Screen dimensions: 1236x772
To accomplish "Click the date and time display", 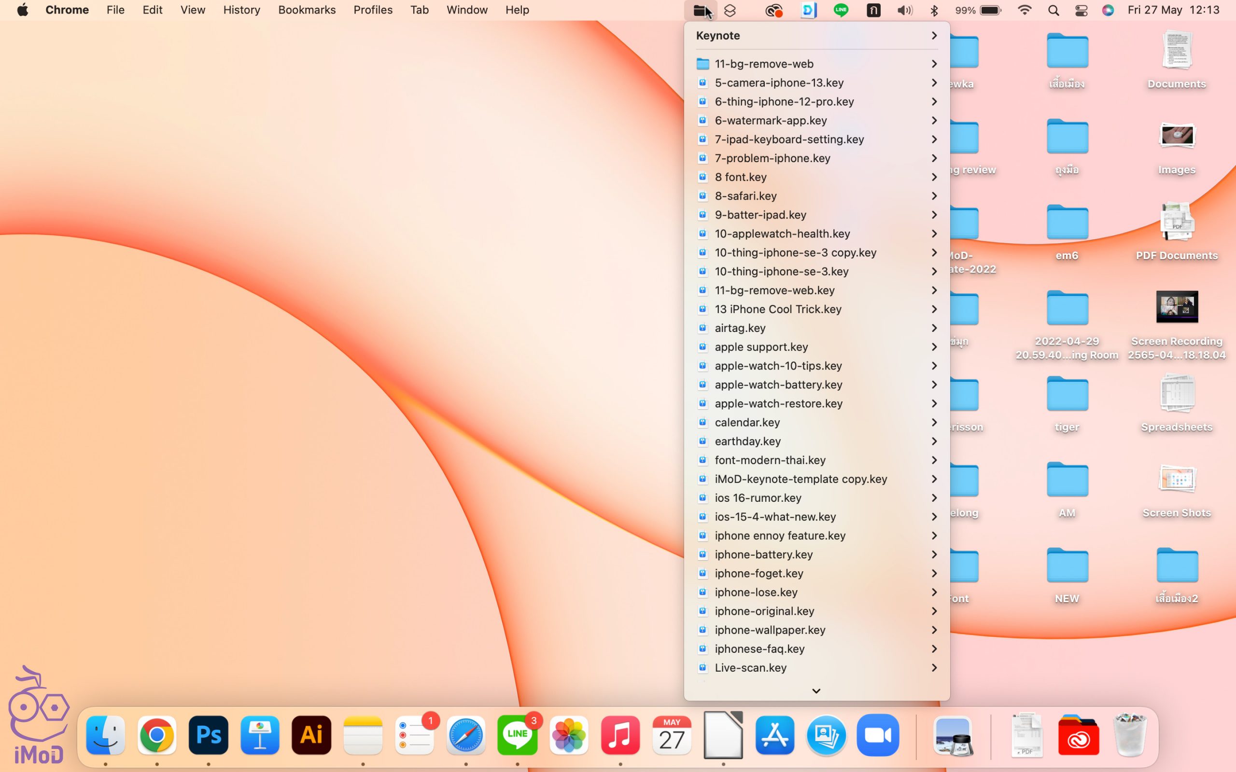I will pyautogui.click(x=1173, y=10).
